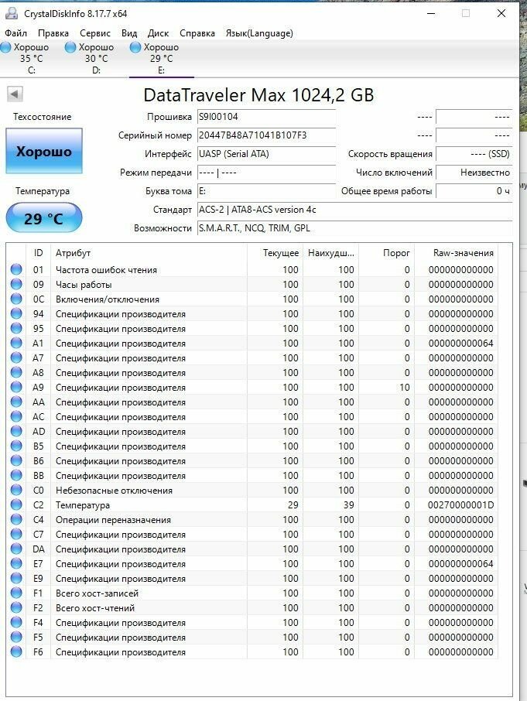
Task: Click the Raw-значения column header
Action: (456, 253)
